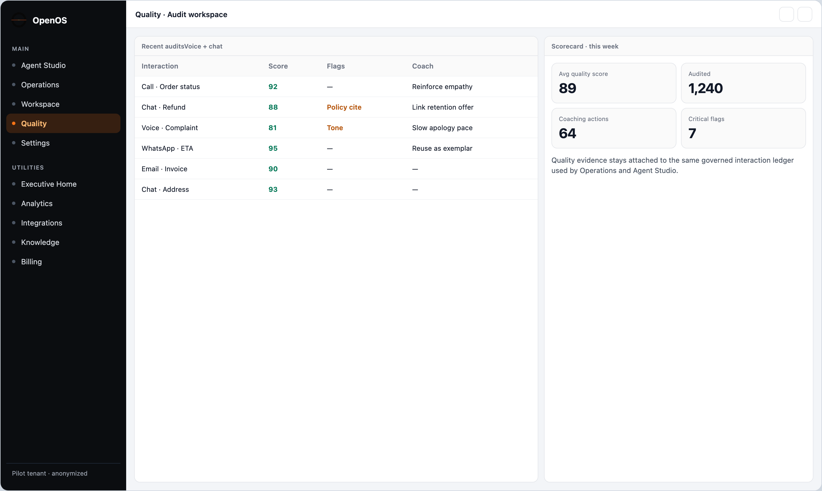Open the 'Chat · Refund' audit row
822x491 pixels.
336,107
